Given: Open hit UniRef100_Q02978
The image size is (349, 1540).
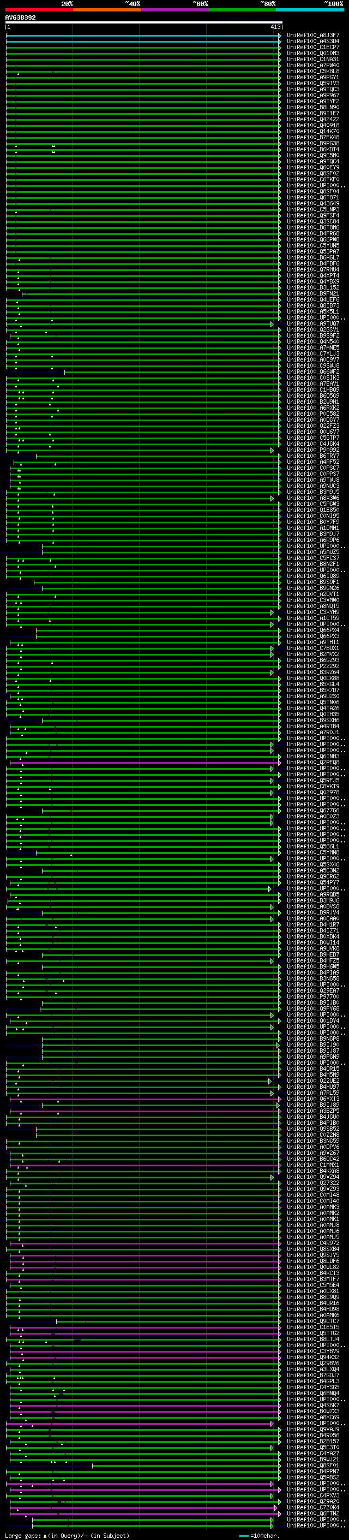Looking at the screenshot, I should click(313, 793).
